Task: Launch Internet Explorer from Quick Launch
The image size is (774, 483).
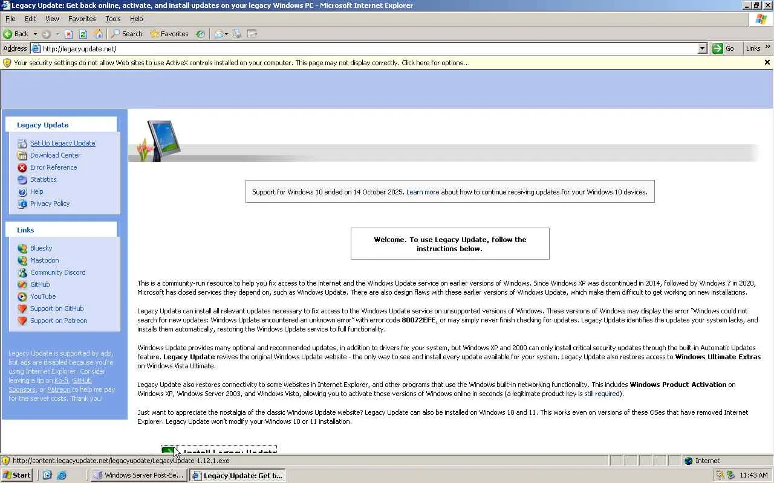Action: (x=61, y=475)
